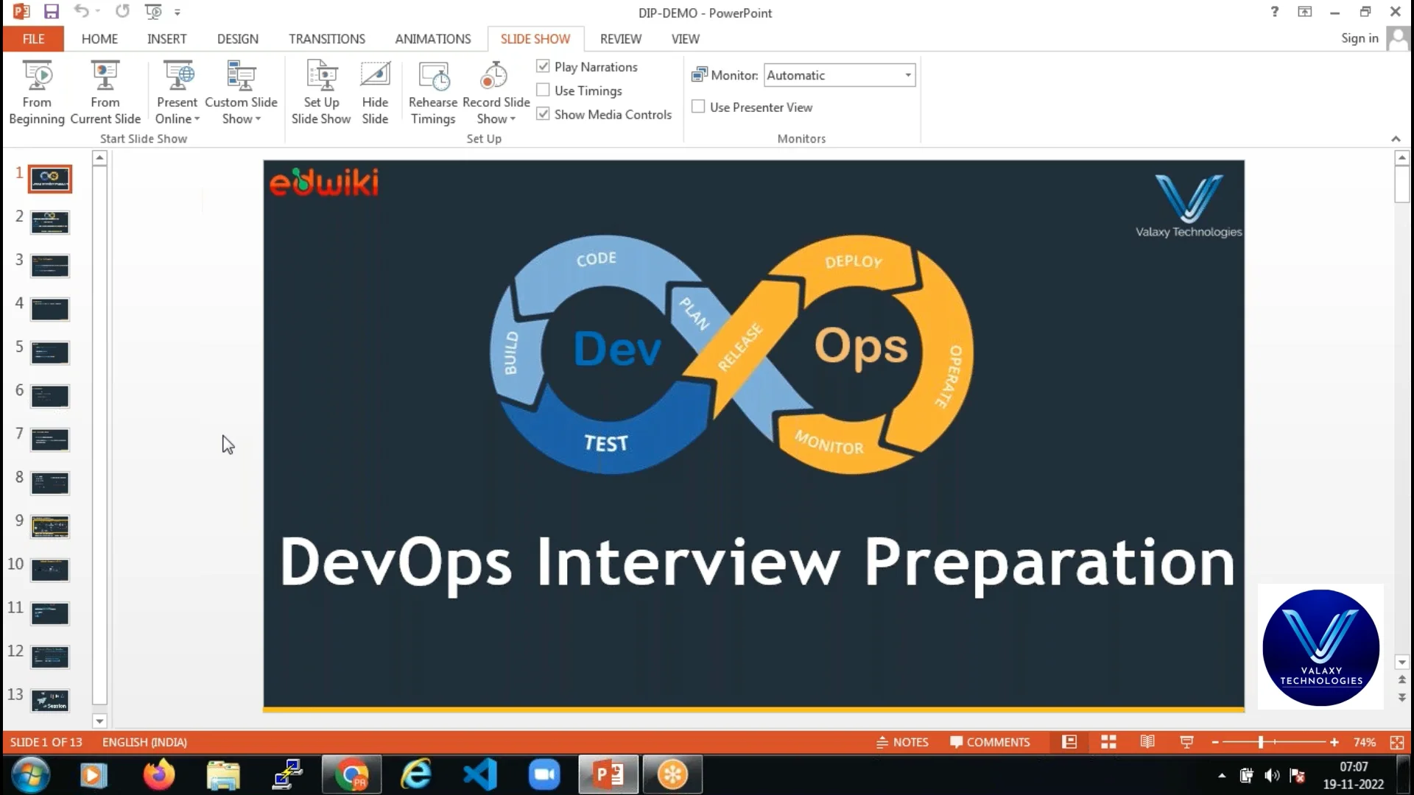Switch to the ANIMATIONS tab
The height and width of the screenshot is (795, 1414).
click(x=433, y=39)
